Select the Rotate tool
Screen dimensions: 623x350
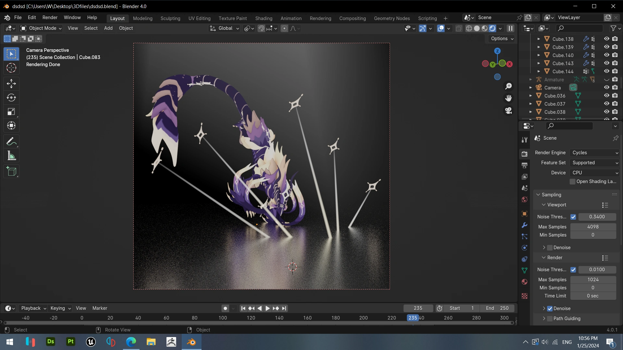point(11,98)
